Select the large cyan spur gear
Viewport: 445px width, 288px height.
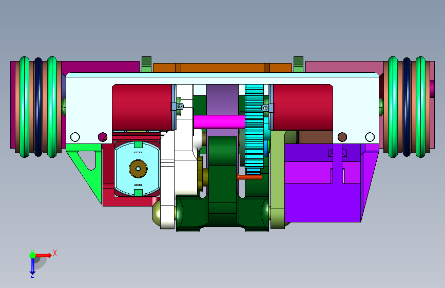pyautogui.click(x=254, y=127)
